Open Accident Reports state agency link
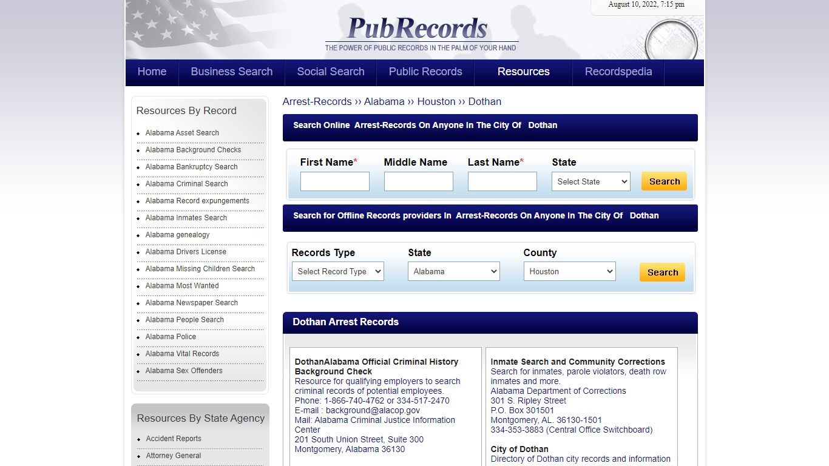The width and height of the screenshot is (829, 466). (174, 439)
